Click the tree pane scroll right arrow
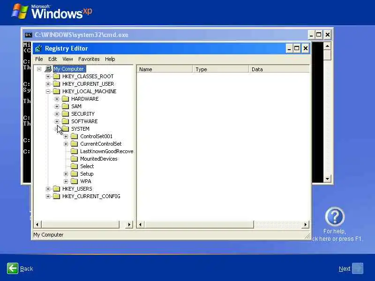Screen dimensions: 375x281 129,225
